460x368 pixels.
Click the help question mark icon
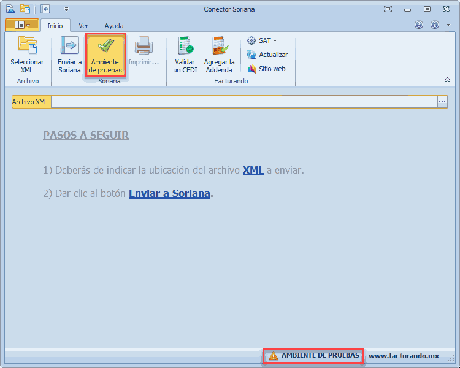(x=419, y=25)
